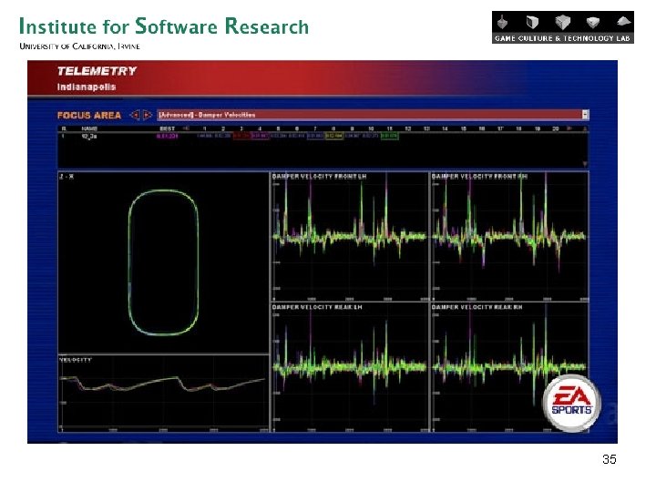Select the purple-highlighted lap 4 time
656x492 pixels.
(260, 136)
